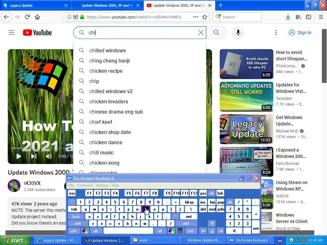This screenshot has height=245, width=327.
Task: Select suggestion chicken recipe
Action: point(140,71)
